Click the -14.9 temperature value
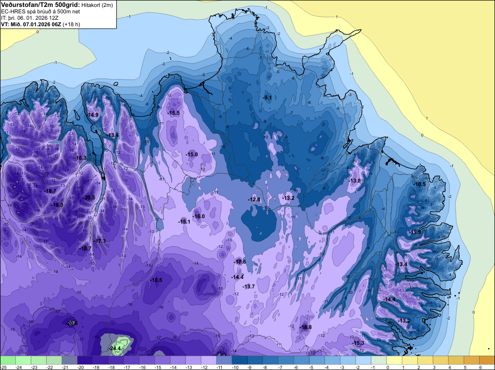The image size is (495, 370). pos(93,115)
